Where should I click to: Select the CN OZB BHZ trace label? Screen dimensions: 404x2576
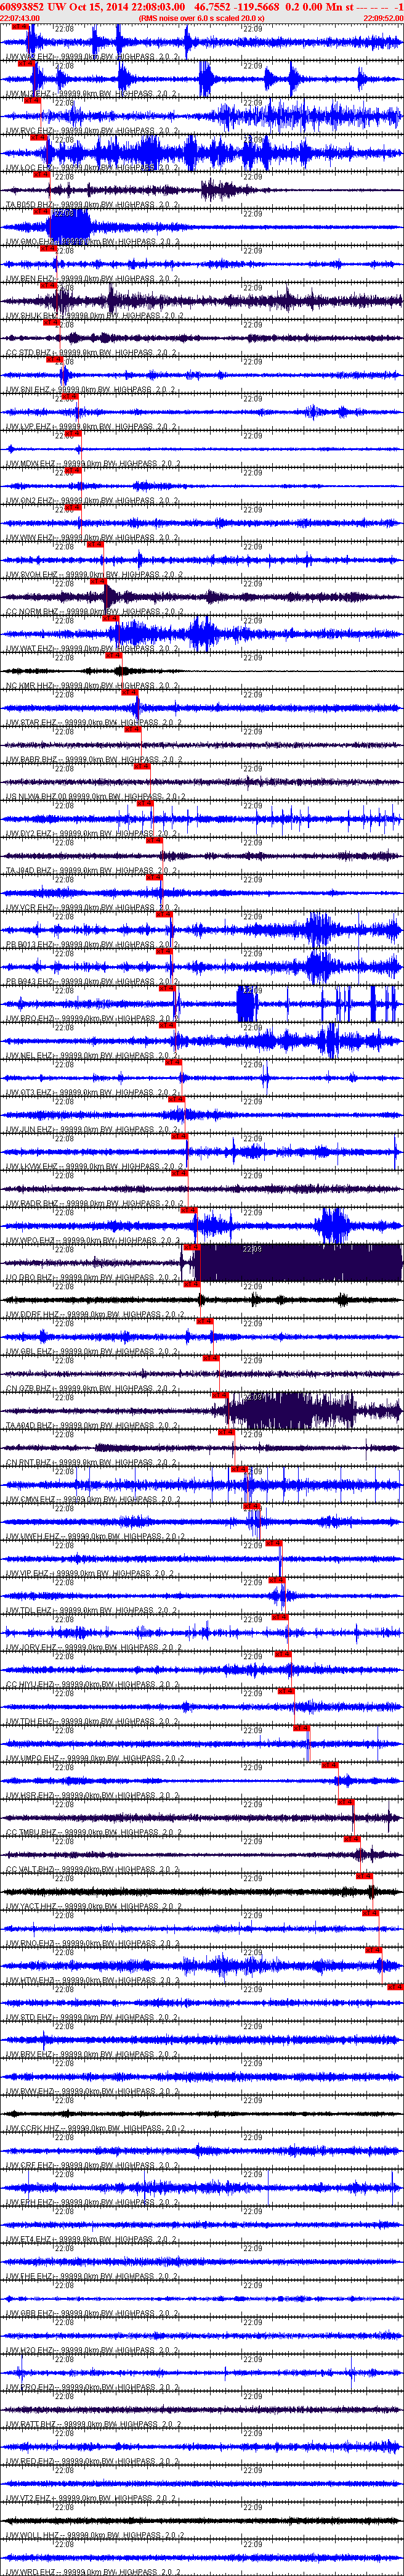click(93, 1388)
